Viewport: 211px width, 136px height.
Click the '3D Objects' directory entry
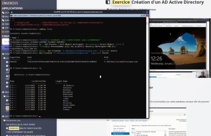coord(68,85)
